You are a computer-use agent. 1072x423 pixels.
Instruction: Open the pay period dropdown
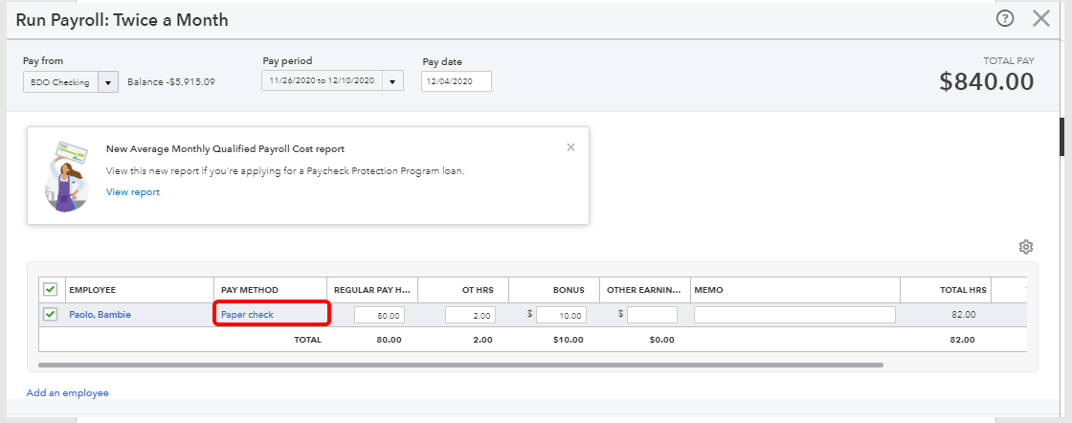pos(392,81)
